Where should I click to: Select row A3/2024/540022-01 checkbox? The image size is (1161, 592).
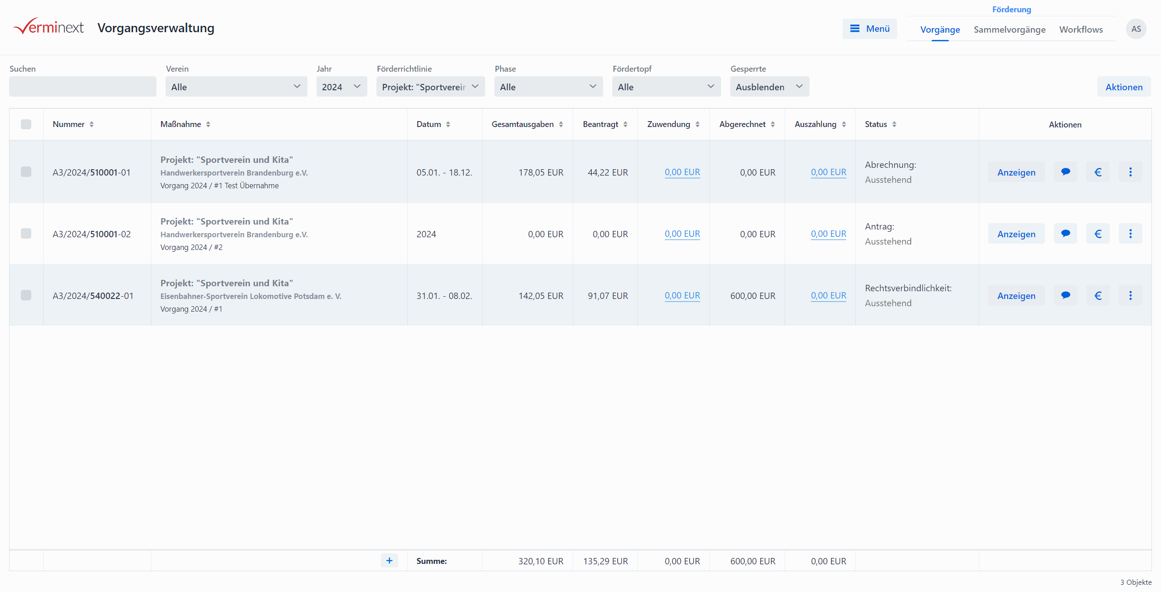pos(26,295)
